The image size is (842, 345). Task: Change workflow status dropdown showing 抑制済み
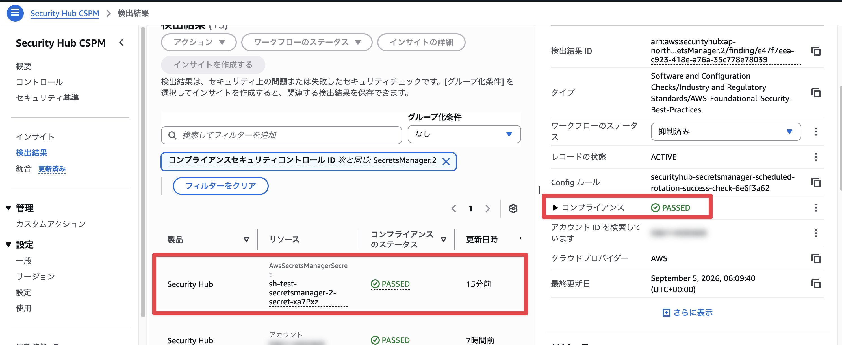click(726, 131)
